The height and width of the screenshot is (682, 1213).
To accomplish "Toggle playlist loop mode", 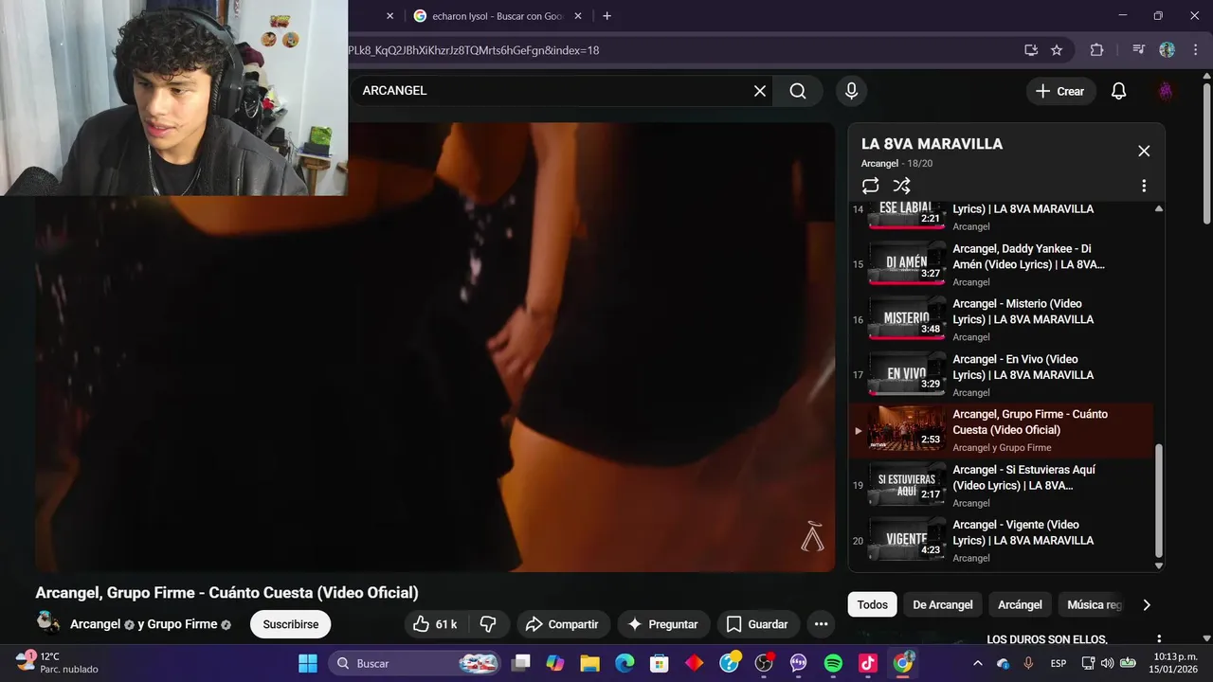I will (x=870, y=186).
